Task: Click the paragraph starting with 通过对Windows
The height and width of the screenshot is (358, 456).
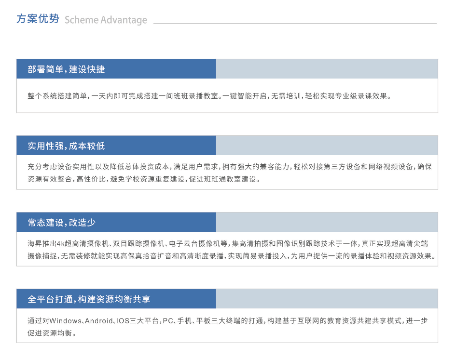Action: (x=227, y=326)
